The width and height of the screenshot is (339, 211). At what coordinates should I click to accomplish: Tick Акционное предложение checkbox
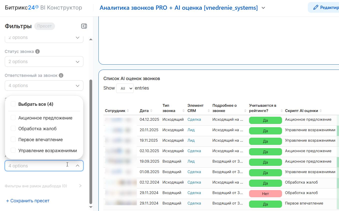point(13,118)
